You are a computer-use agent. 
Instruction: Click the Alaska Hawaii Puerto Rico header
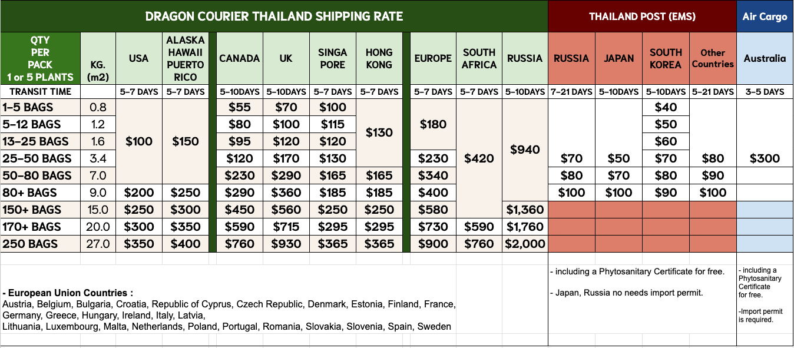[x=186, y=58]
